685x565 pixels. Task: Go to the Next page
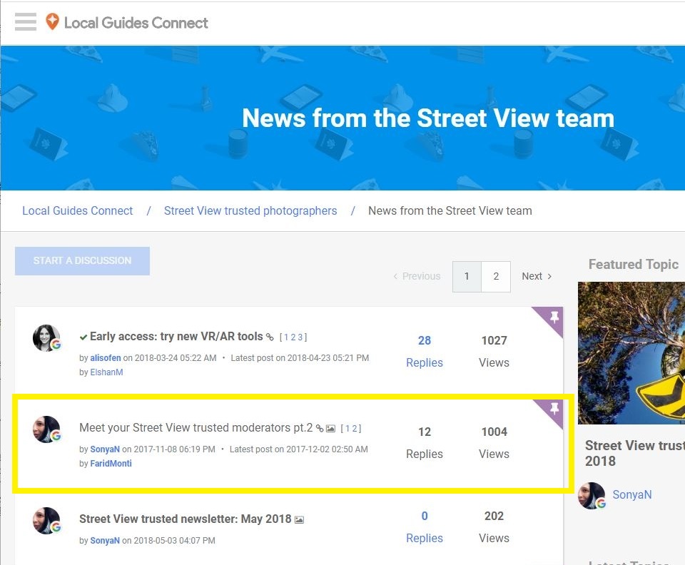point(537,276)
